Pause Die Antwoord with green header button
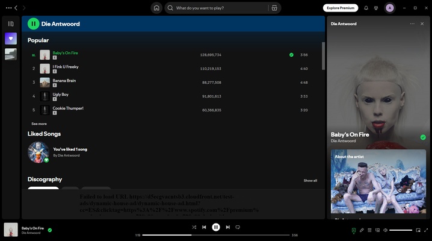 (33, 23)
